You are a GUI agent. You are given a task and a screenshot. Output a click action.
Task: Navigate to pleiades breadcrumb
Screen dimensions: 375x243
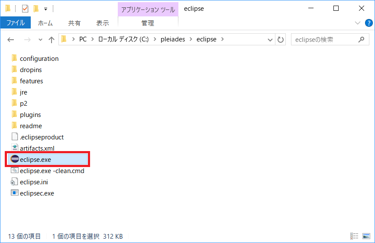pyautogui.click(x=173, y=39)
